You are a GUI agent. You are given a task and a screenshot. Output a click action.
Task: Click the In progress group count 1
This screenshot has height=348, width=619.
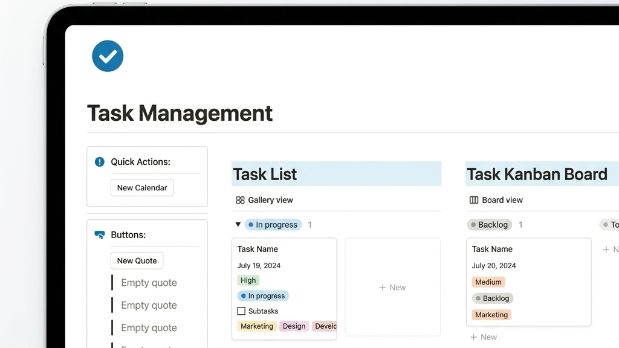point(310,225)
